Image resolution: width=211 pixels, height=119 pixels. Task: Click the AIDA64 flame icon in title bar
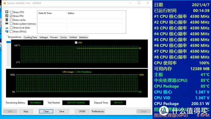tap(5, 3)
